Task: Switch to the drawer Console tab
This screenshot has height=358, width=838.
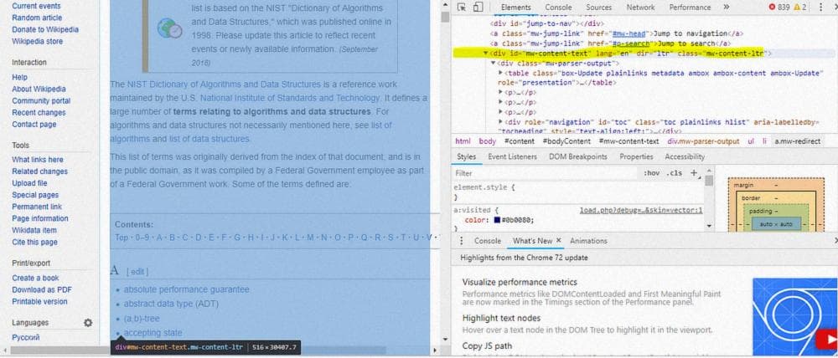Action: (x=488, y=241)
